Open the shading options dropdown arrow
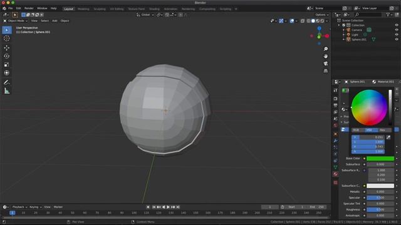The image size is (401, 225). (327, 21)
